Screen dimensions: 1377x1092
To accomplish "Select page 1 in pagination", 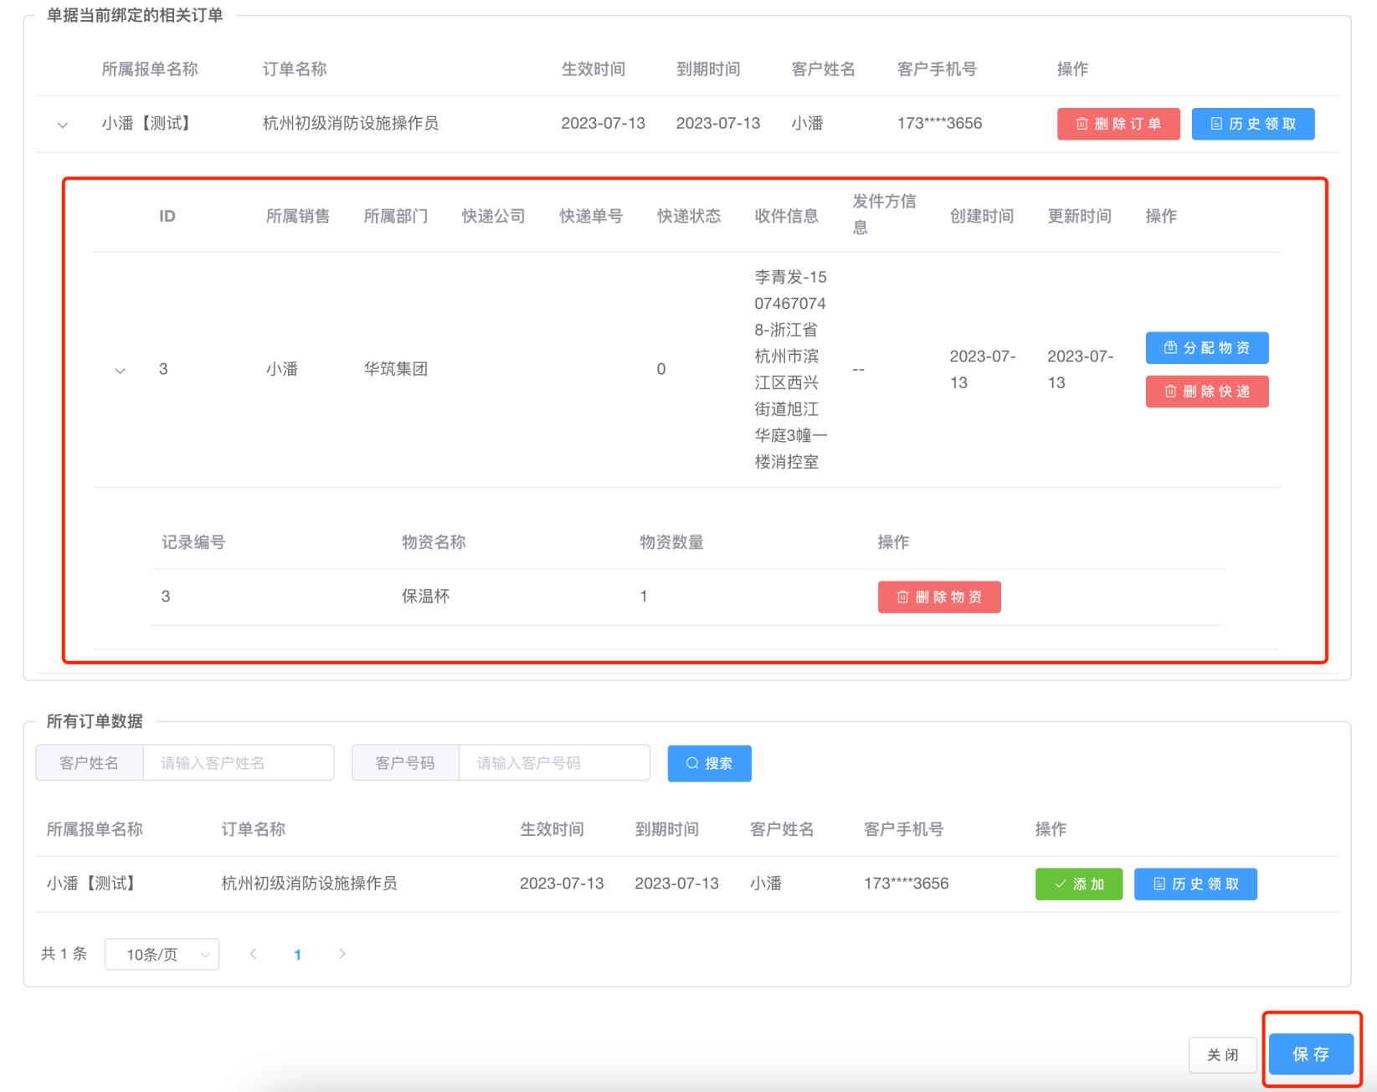I will click(297, 955).
